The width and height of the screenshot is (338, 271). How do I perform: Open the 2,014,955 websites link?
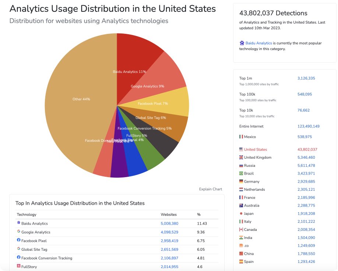click(169, 267)
